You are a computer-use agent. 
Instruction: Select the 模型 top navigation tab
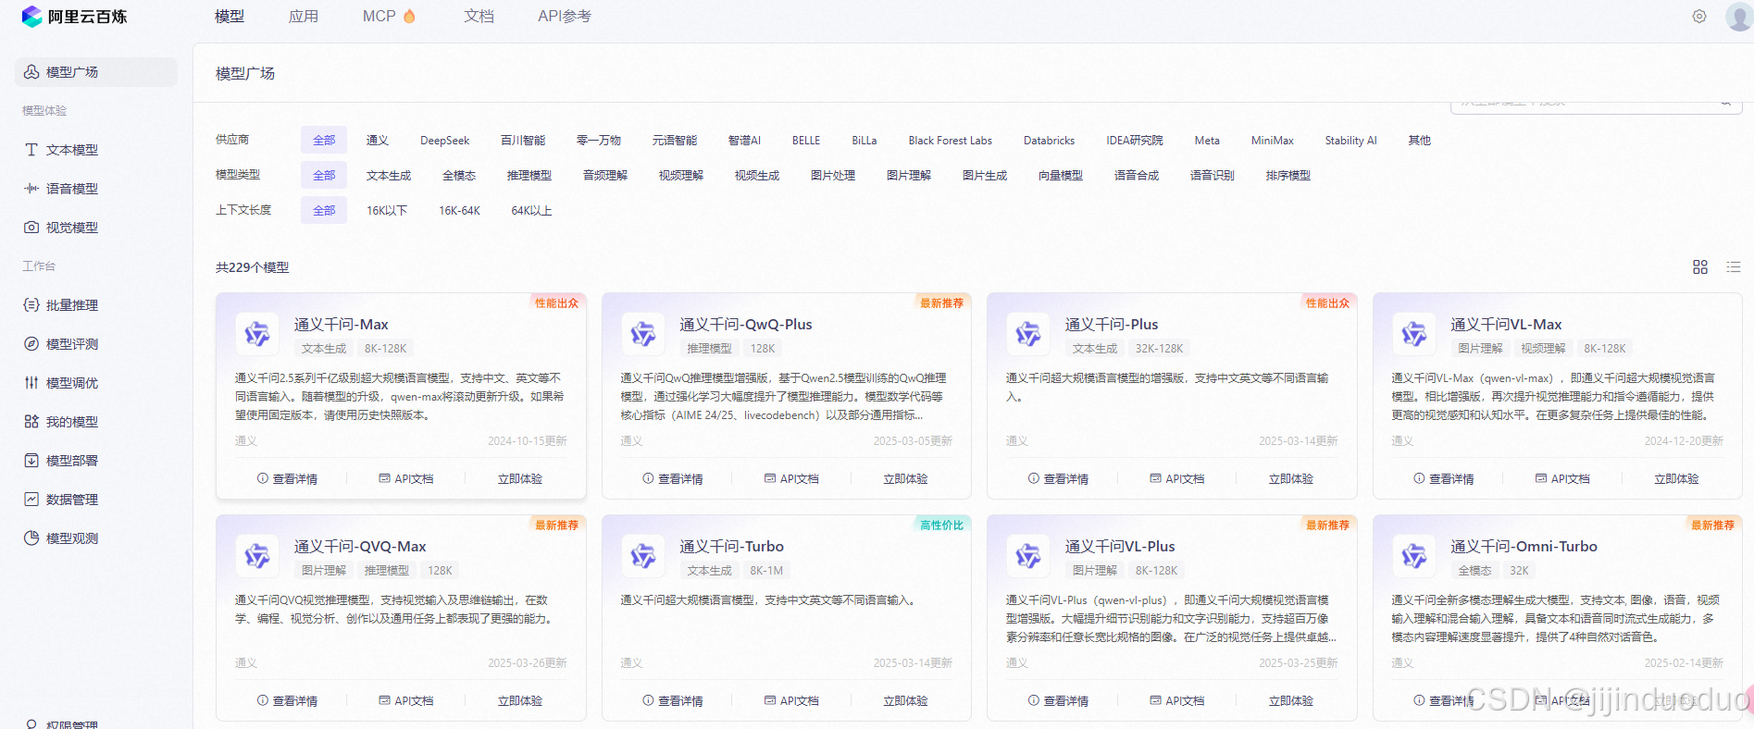click(230, 17)
